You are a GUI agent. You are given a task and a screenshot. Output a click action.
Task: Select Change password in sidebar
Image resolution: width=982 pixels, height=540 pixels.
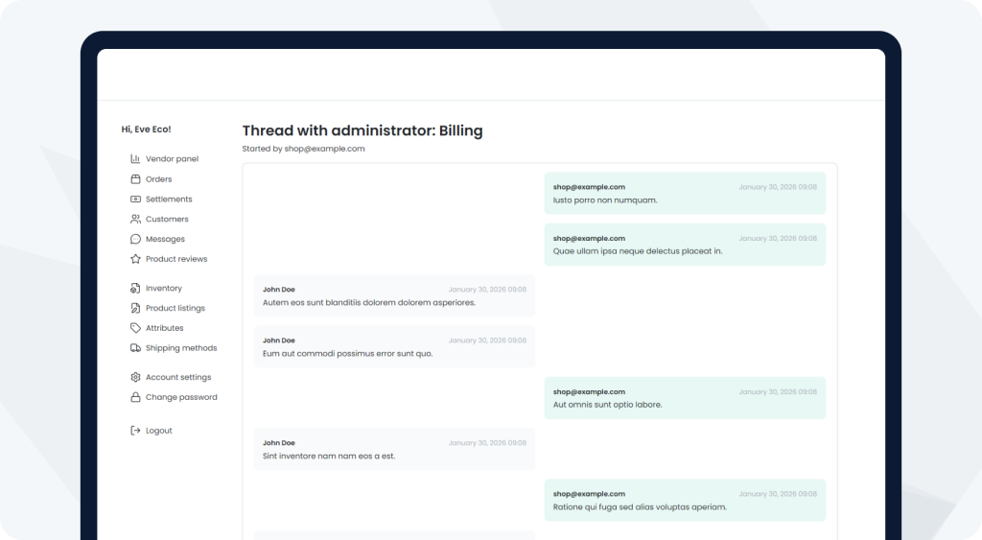[180, 397]
